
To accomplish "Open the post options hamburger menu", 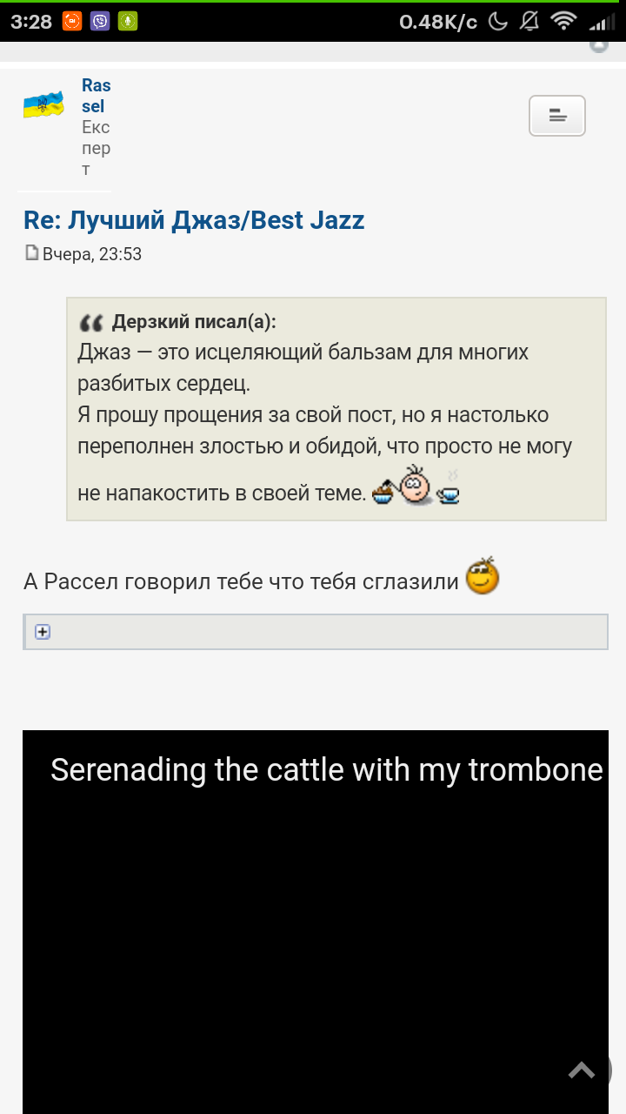I will tap(557, 116).
